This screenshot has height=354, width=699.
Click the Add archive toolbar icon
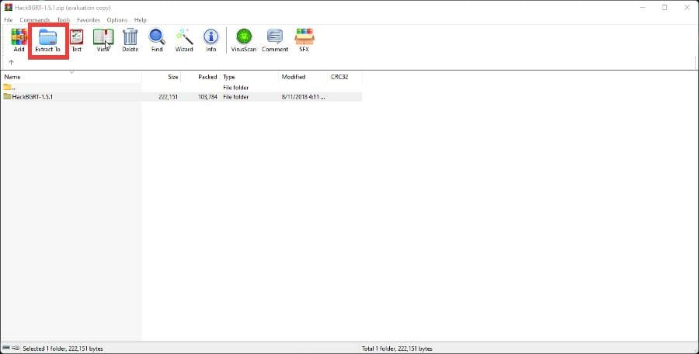click(19, 36)
